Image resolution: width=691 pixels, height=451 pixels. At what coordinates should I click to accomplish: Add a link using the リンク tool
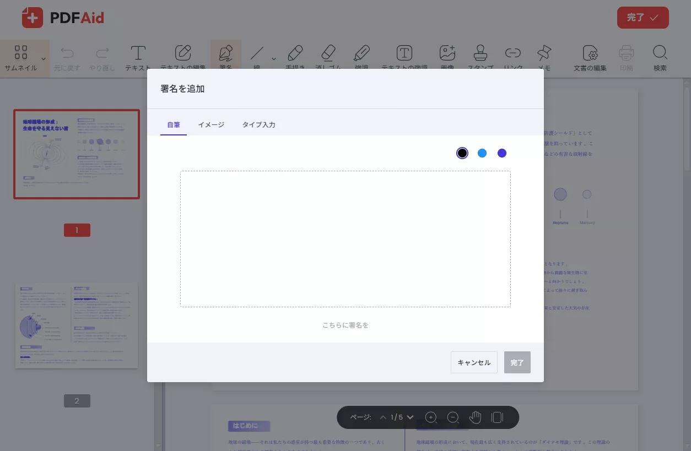point(513,57)
